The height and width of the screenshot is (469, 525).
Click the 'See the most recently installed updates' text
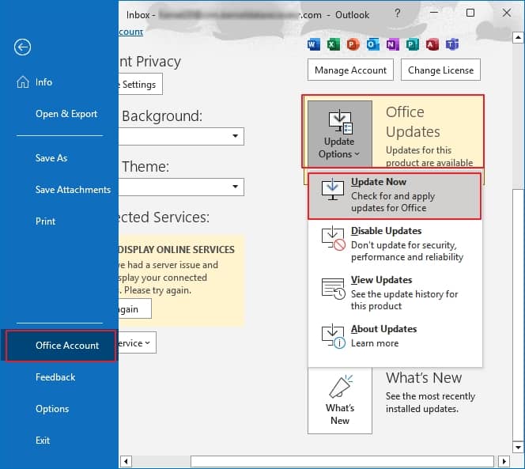(x=430, y=403)
